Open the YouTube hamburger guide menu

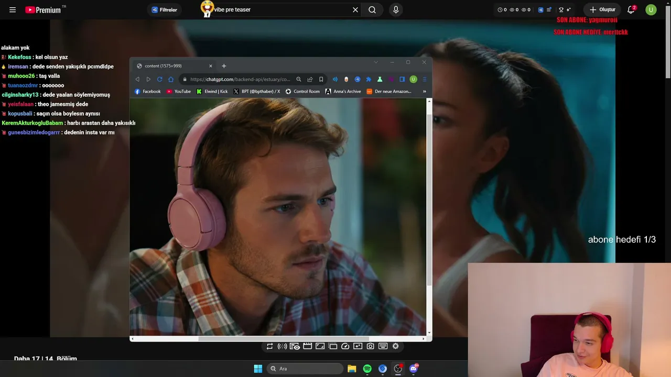13,10
